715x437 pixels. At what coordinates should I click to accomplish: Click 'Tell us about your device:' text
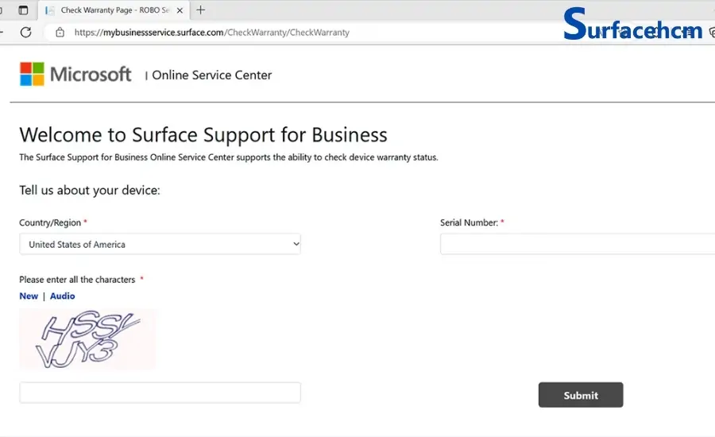coord(90,190)
